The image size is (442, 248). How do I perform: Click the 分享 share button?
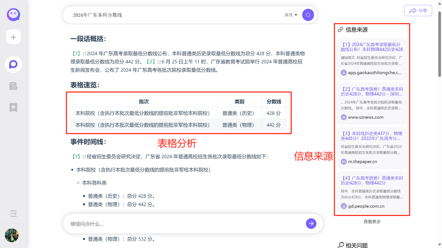coord(418,10)
